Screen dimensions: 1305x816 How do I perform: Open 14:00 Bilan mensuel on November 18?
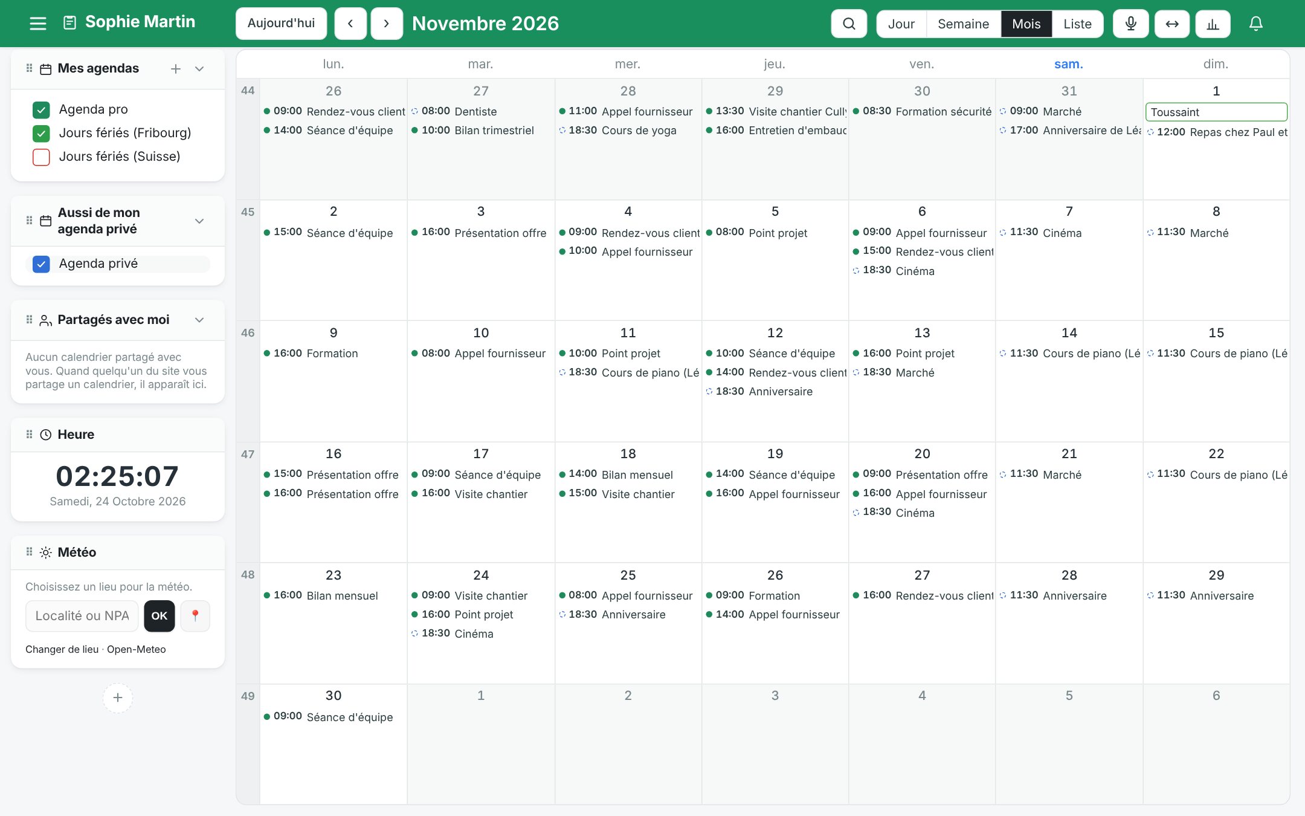click(628, 474)
